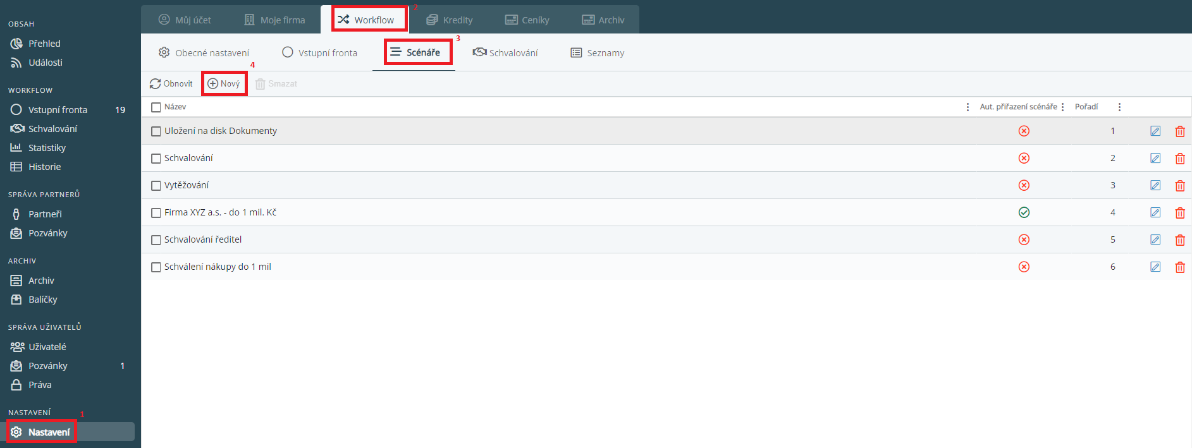Open Vstupní fronta in the left sidebar

(58, 110)
